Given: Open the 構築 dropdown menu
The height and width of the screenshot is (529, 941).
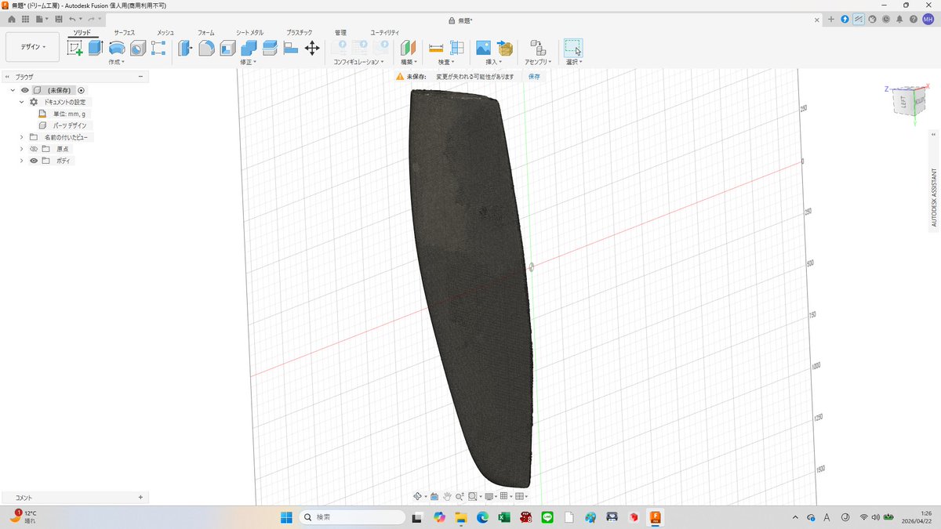Looking at the screenshot, I should pos(409,62).
